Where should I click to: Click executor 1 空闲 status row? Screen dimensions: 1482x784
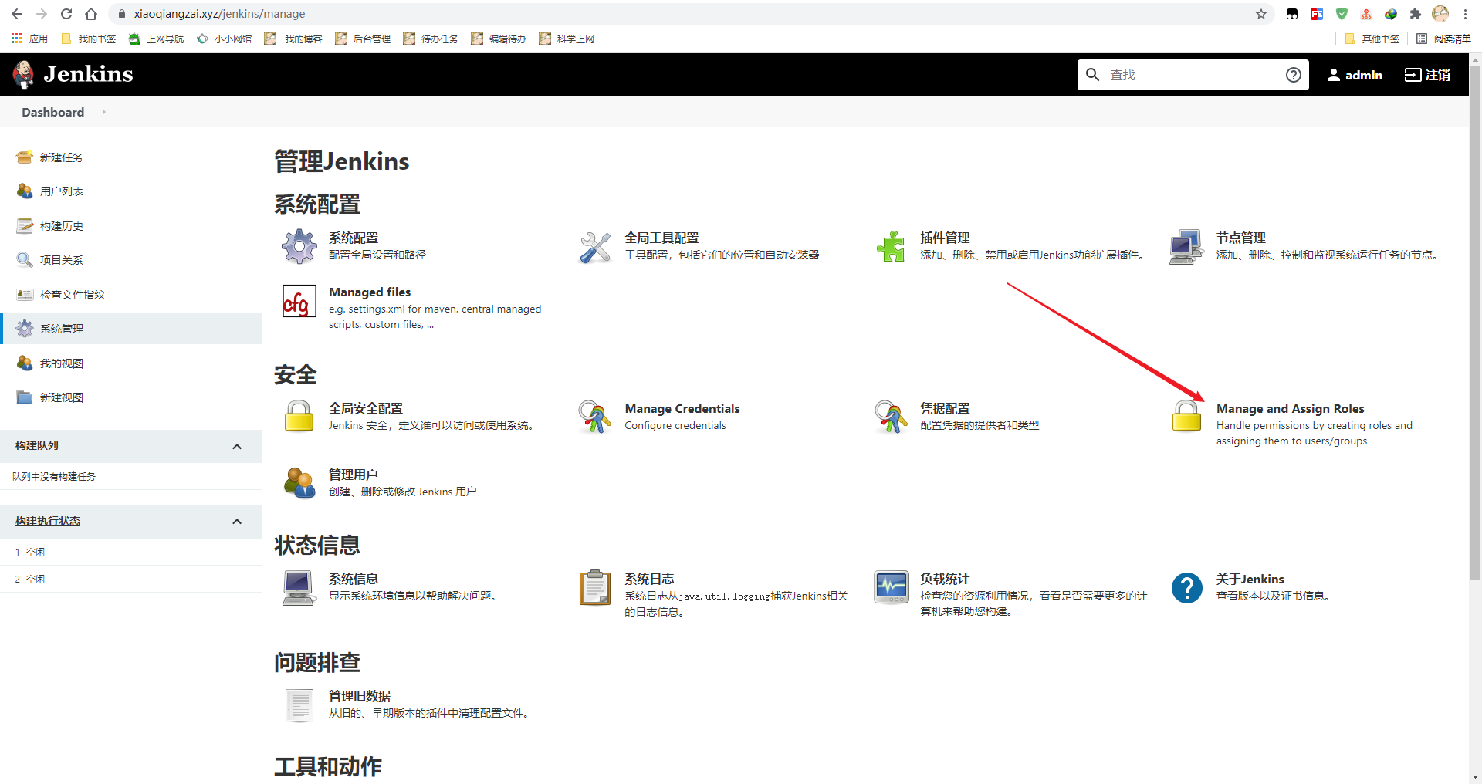(x=131, y=553)
